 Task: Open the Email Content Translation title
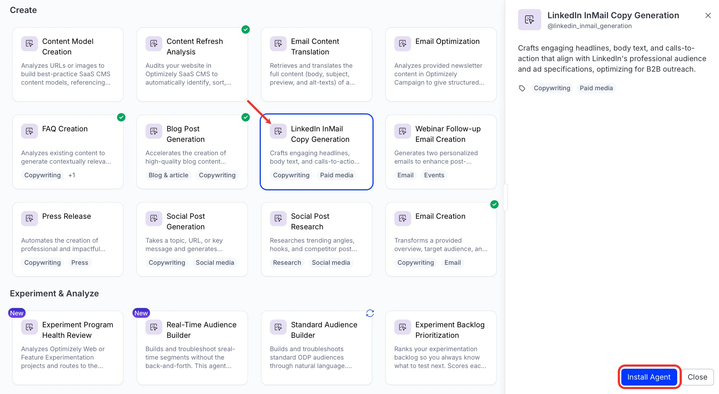315,46
